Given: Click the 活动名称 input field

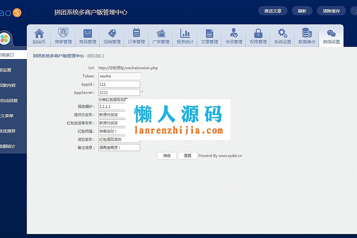Looking at the screenshot, I should pyautogui.click(x=119, y=140).
